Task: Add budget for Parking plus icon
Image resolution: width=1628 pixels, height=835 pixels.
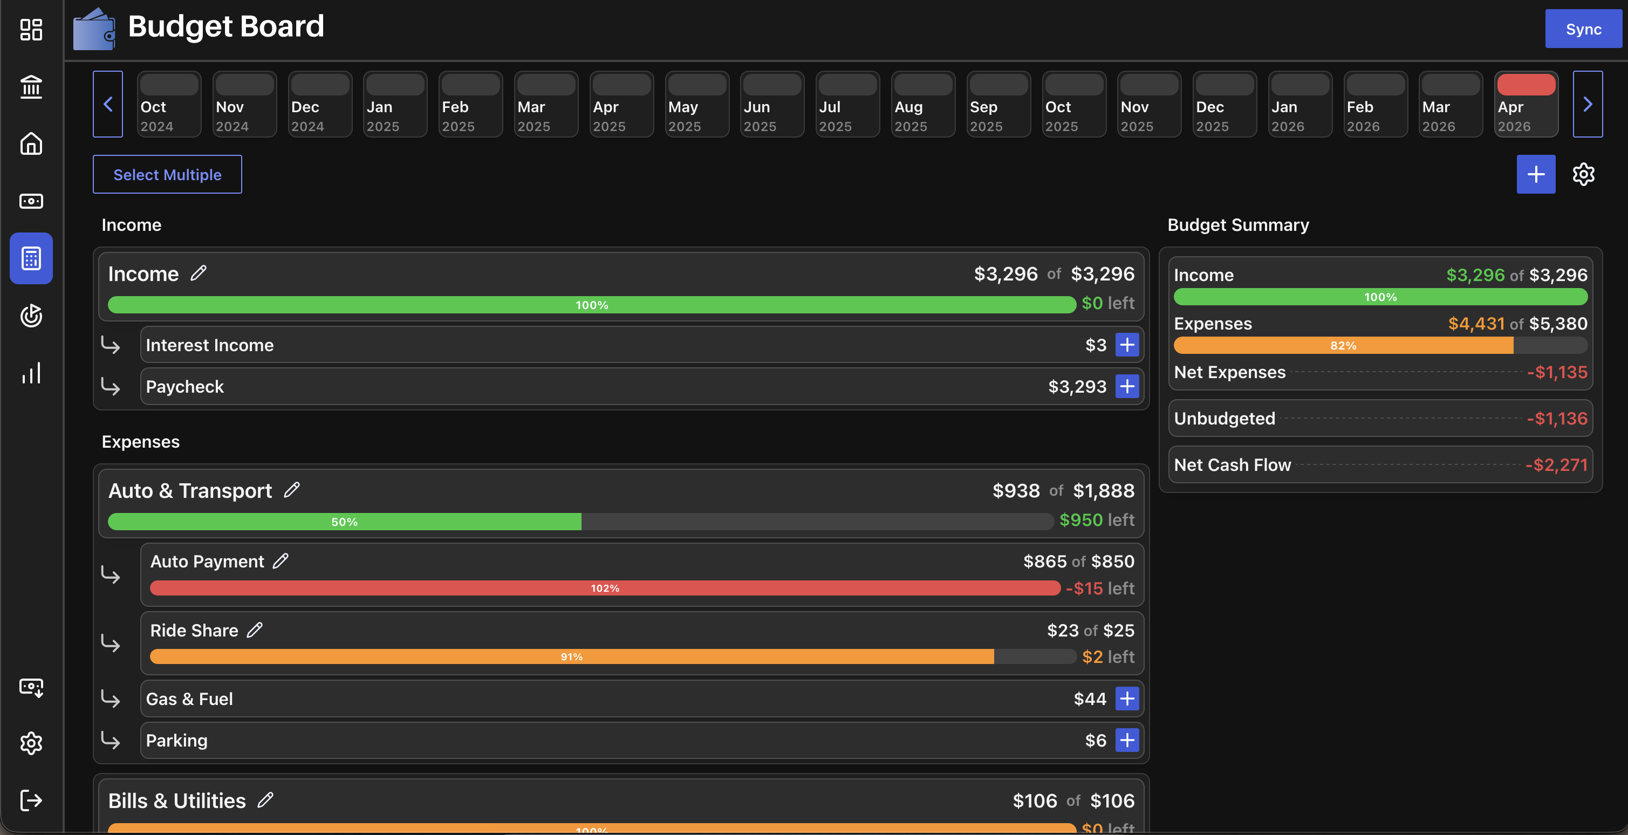Action: point(1127,740)
